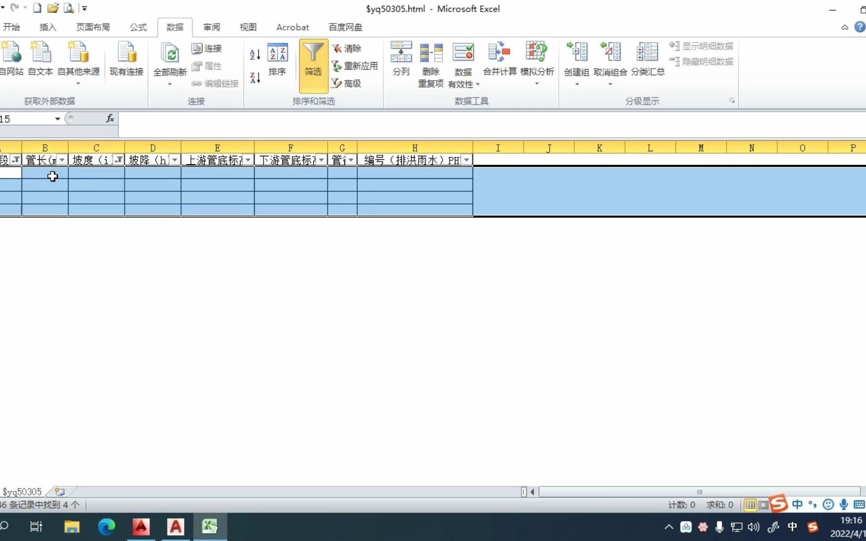Switch to the 开始 ribbon tab
The height and width of the screenshot is (541, 866).
pyautogui.click(x=12, y=27)
